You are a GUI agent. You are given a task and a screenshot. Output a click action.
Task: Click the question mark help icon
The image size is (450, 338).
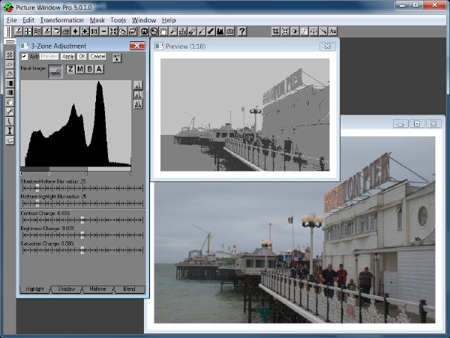point(242,31)
